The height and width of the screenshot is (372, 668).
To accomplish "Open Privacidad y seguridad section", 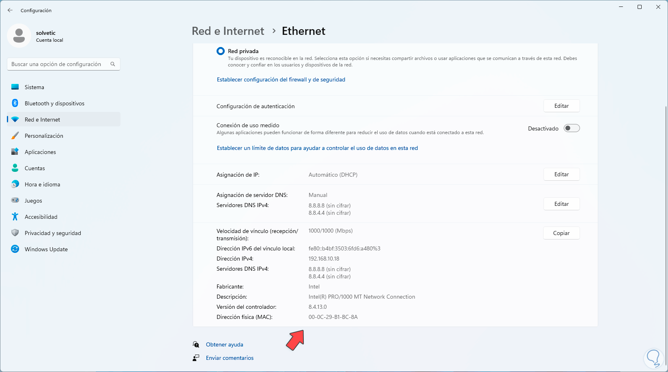I will 53,233.
